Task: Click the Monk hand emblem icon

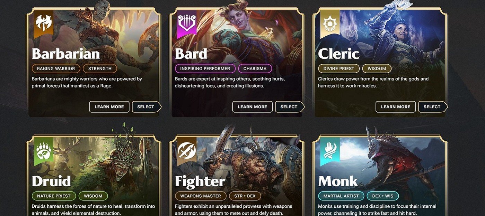Action: coord(330,151)
